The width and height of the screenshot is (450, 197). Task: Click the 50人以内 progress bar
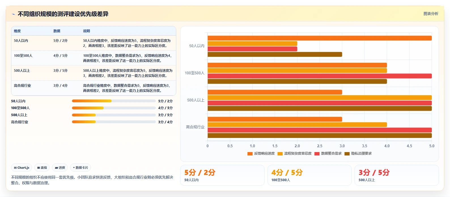click(114, 101)
